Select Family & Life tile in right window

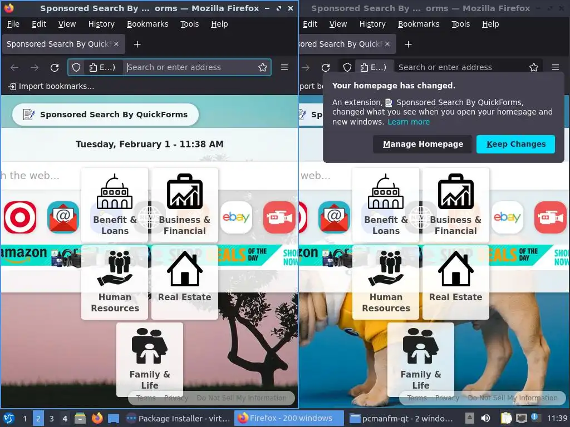coord(421,360)
